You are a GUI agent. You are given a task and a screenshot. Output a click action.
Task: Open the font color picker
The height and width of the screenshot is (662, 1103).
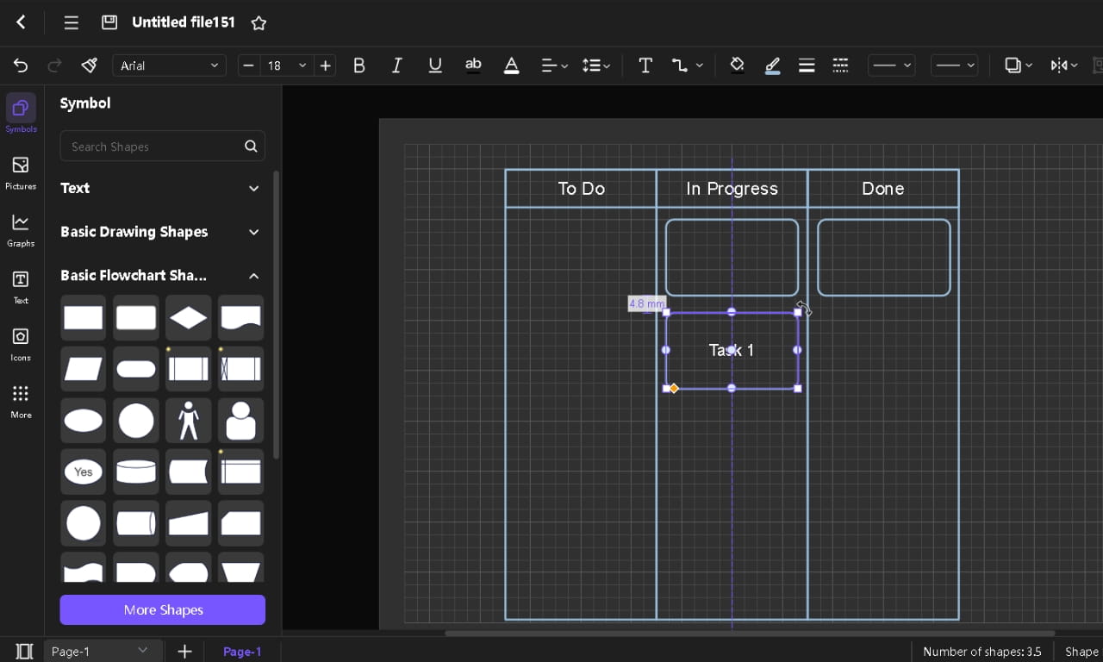511,66
